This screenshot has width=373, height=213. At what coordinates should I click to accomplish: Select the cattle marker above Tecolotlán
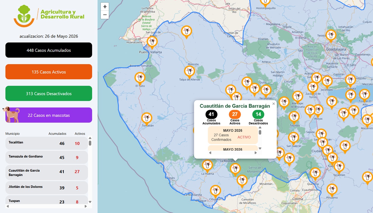(x=266, y=91)
